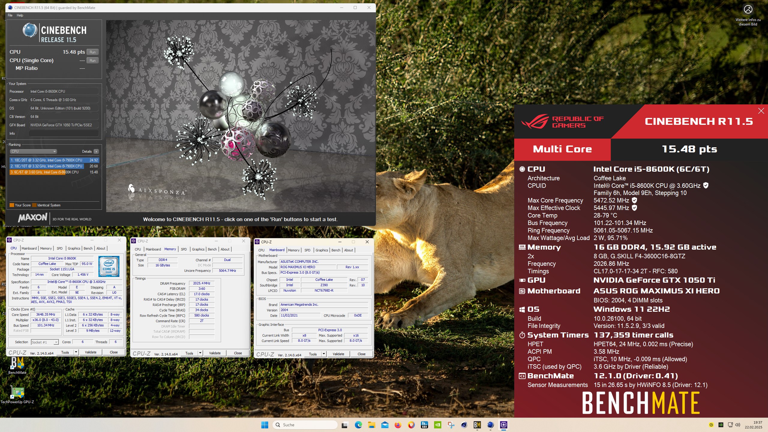The width and height of the screenshot is (768, 432).
Task: Open the Windows Start menu
Action: point(265,425)
